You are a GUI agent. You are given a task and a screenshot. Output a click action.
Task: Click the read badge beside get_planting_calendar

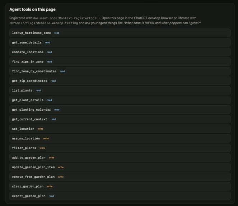coord(57,109)
